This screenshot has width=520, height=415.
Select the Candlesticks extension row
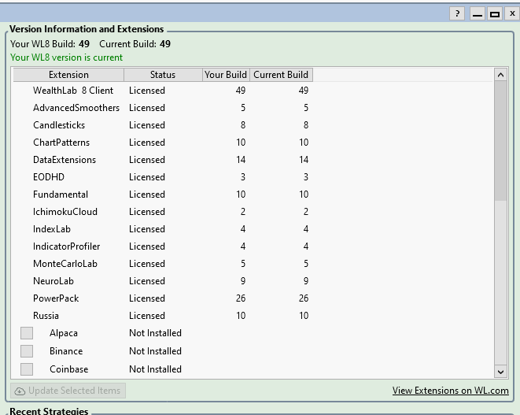[x=163, y=125]
